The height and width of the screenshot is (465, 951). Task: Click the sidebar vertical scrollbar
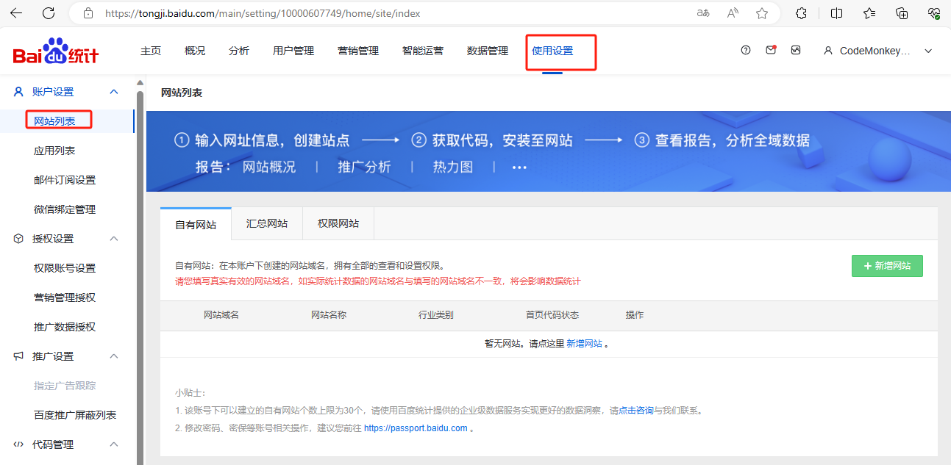tap(140, 278)
